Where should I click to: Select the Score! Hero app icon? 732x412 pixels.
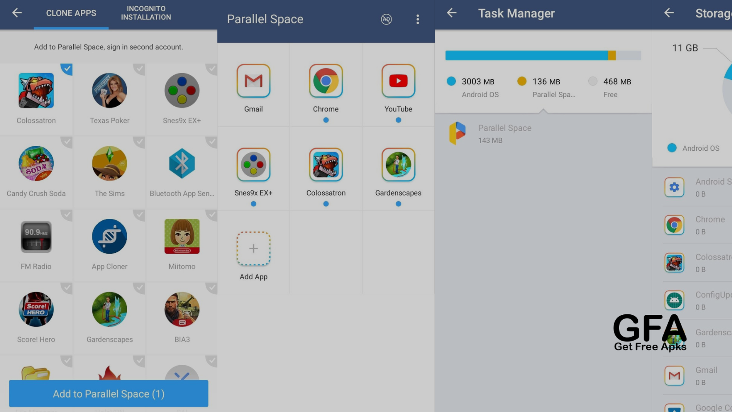click(x=36, y=309)
